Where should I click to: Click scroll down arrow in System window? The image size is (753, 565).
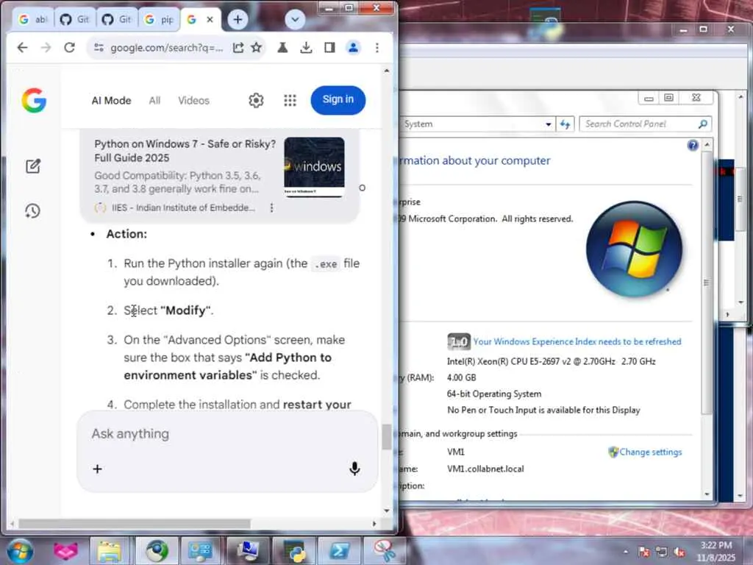707,494
